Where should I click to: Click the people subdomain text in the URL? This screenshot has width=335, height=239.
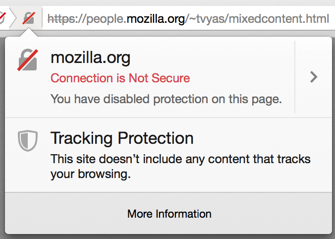coord(105,19)
